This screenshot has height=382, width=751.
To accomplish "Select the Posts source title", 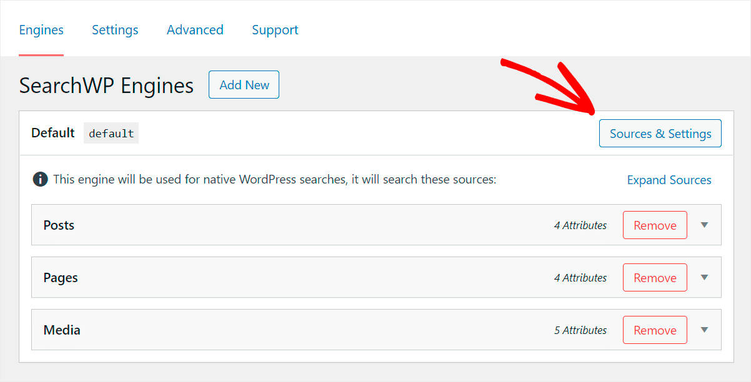I will coord(59,225).
